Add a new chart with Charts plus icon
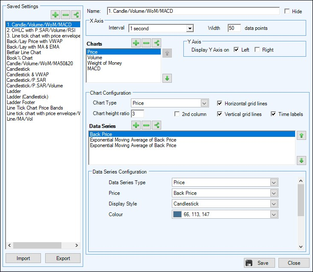Screen dimensions: 313x272 (x=136, y=43)
